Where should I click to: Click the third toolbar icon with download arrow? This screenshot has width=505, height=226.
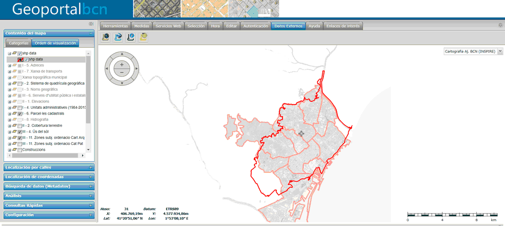(130, 37)
